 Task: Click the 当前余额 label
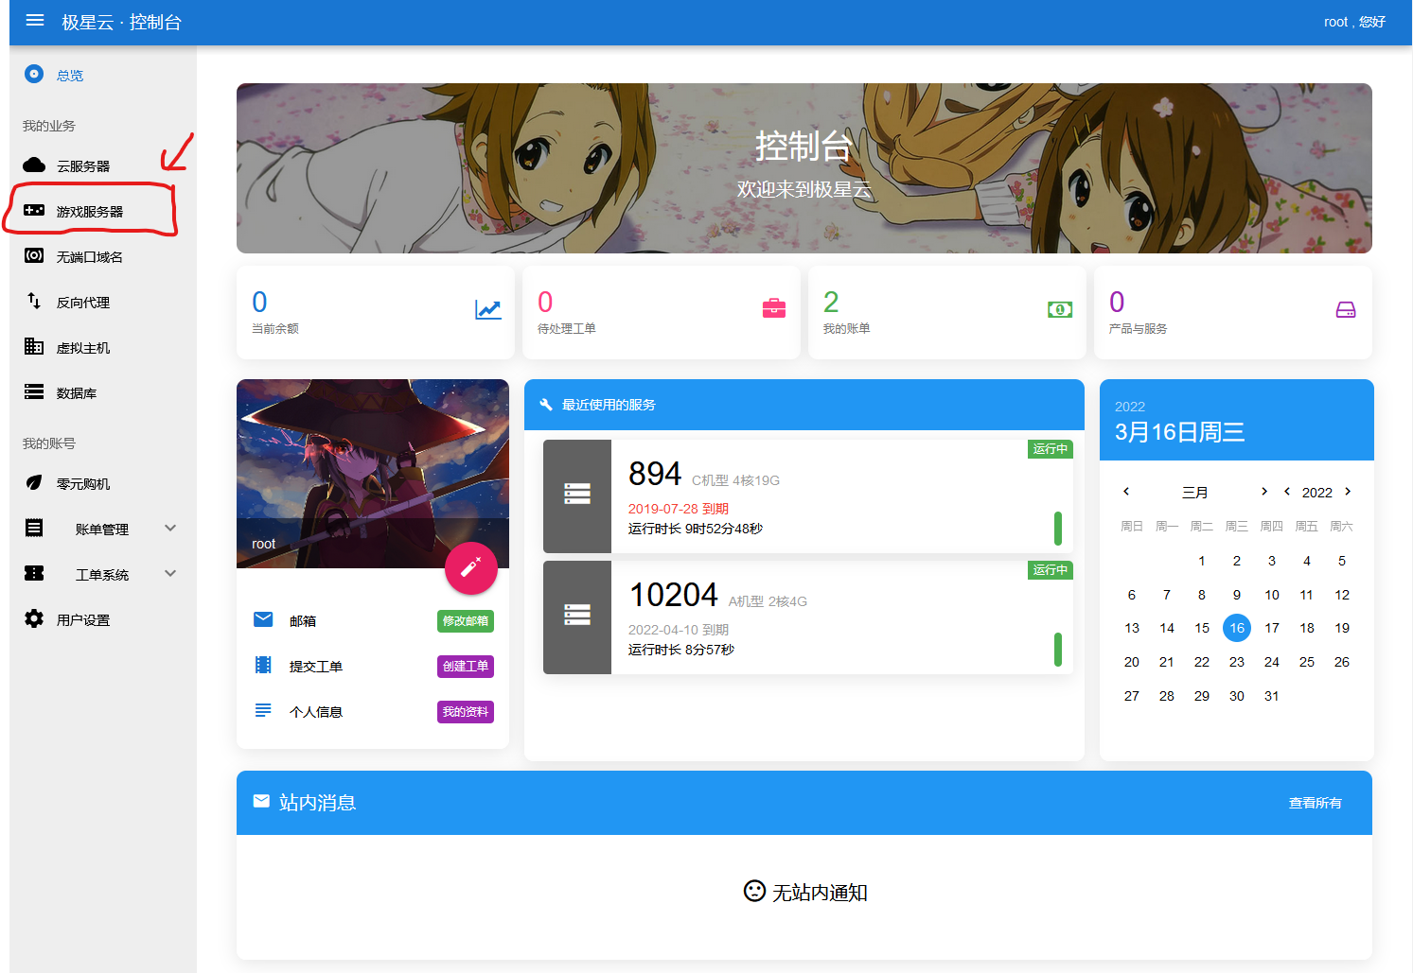click(275, 328)
